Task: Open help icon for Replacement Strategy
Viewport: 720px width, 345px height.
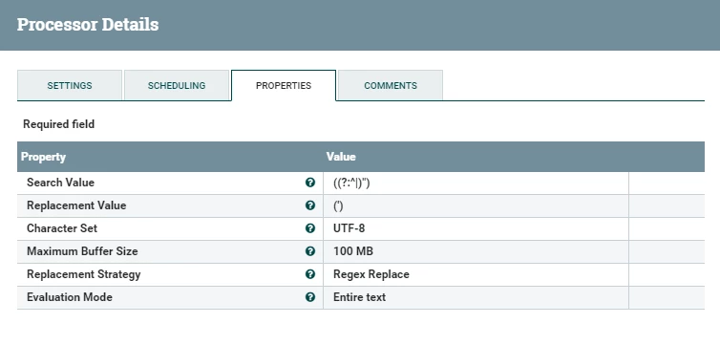Action: tap(310, 274)
